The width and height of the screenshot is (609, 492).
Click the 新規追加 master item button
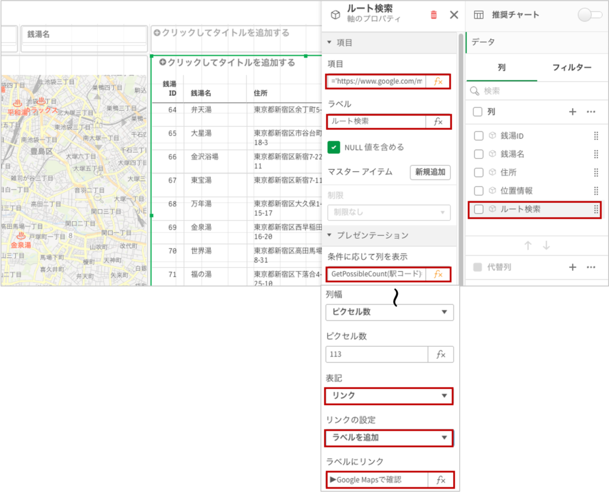[x=430, y=172]
